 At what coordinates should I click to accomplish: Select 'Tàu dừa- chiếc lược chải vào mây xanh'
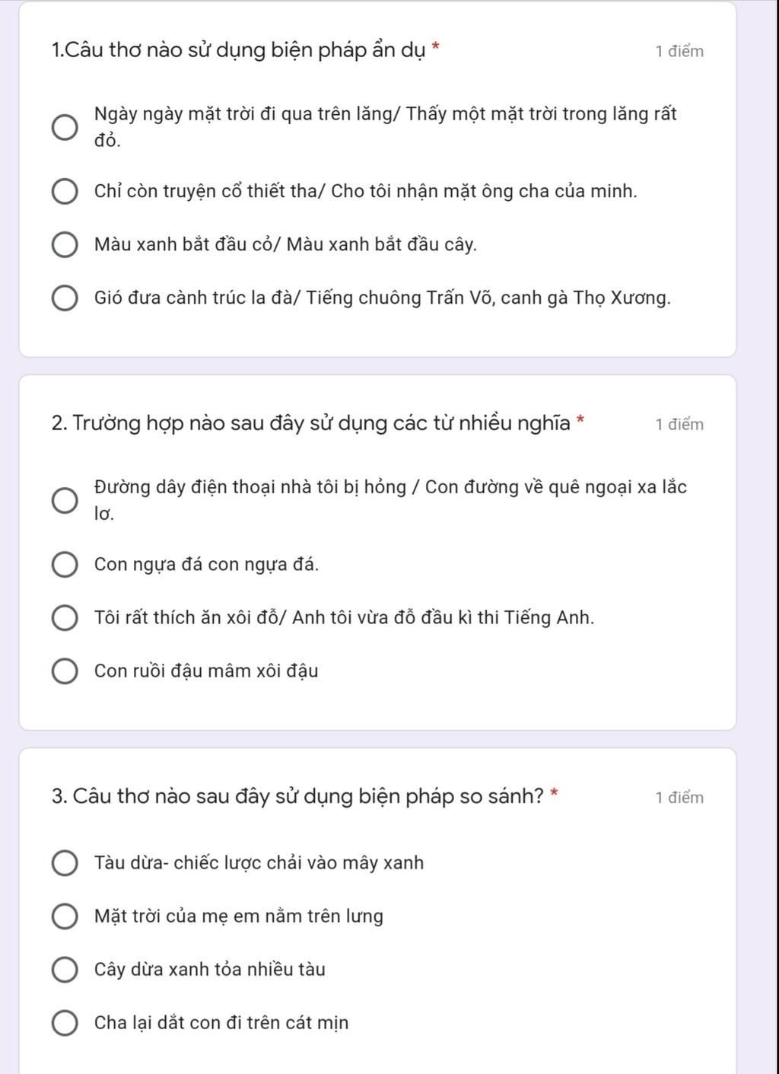[x=64, y=863]
